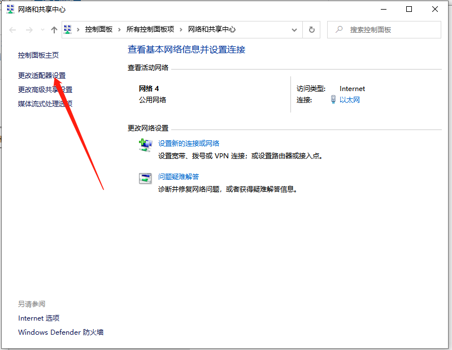The height and width of the screenshot is (350, 452).
Task: Click the address bar network icon
Action: pos(67,29)
